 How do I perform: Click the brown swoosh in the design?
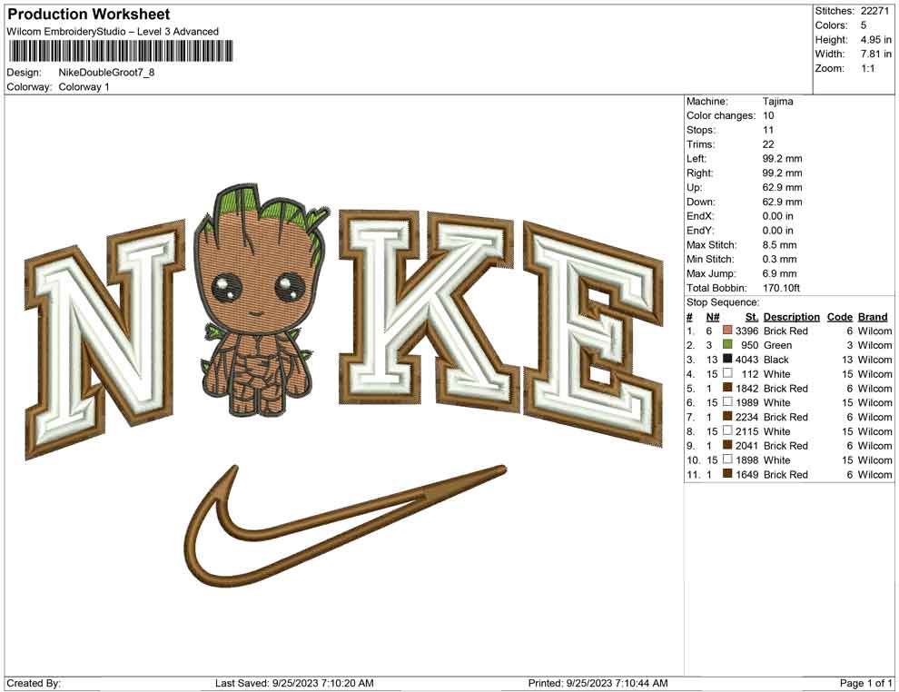point(346,527)
